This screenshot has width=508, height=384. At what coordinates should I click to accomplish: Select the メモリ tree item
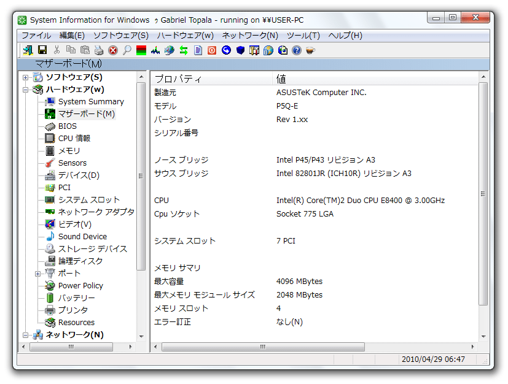point(69,151)
